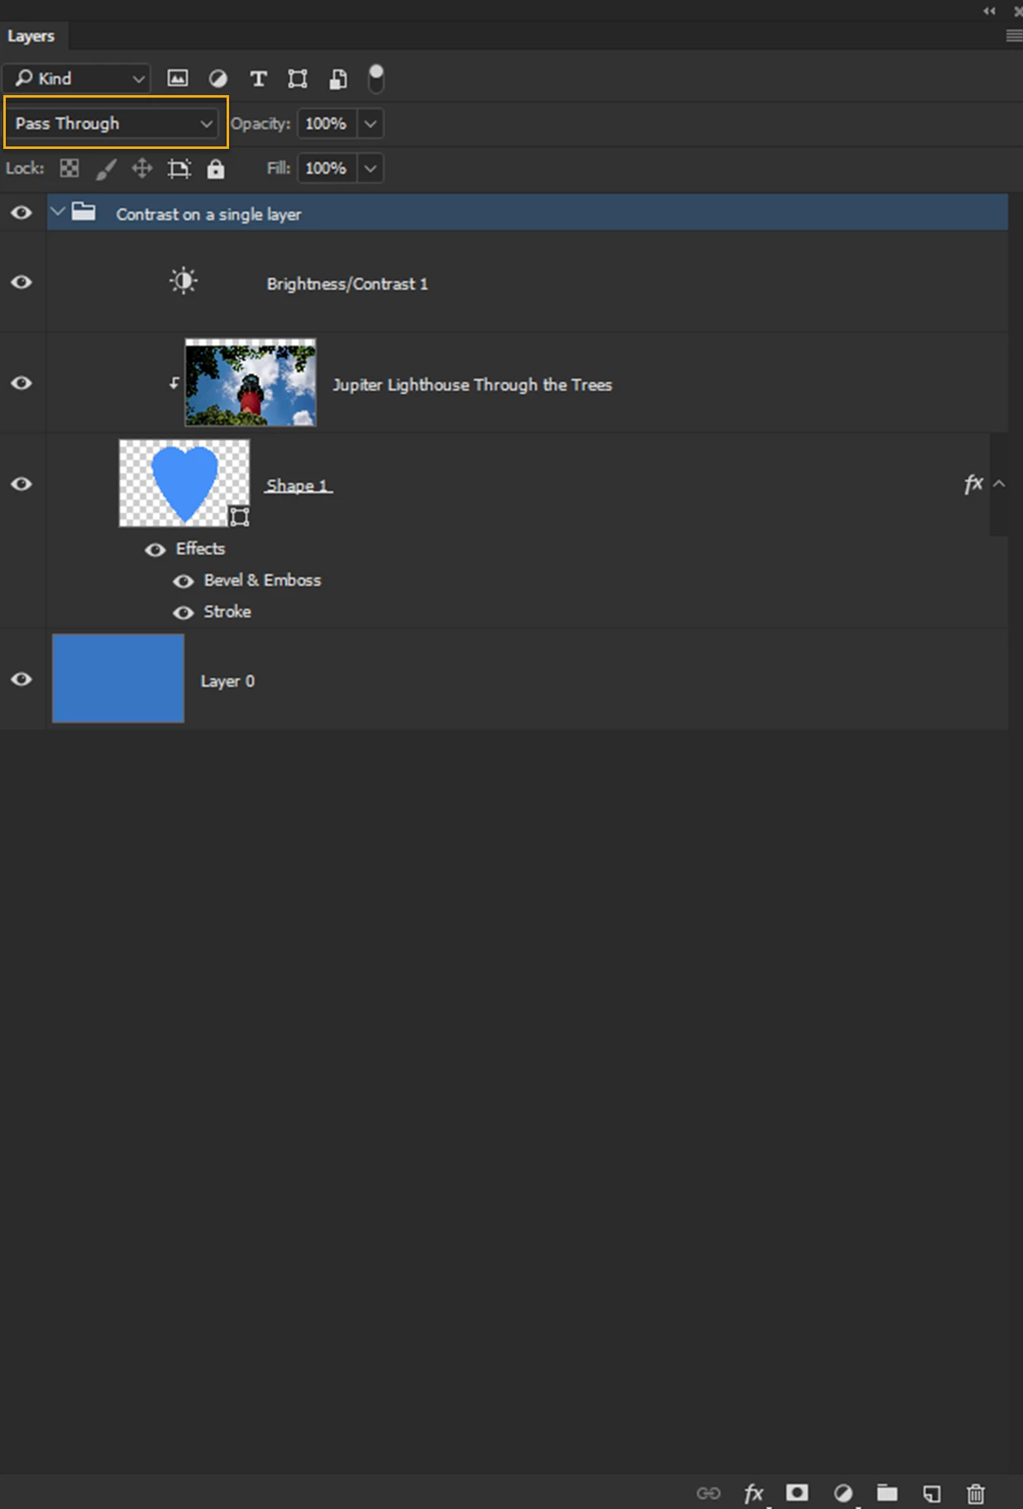Filter for shape layers icon
The image size is (1023, 1509).
(x=298, y=79)
